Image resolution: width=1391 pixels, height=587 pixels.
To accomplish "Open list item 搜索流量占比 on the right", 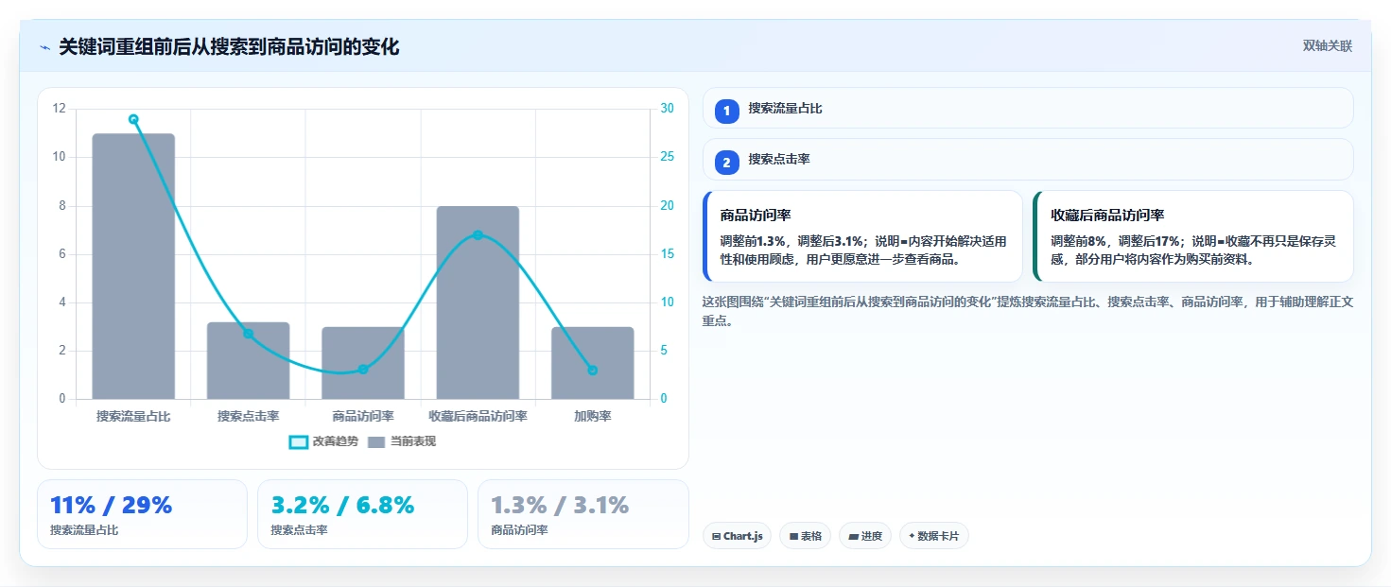I will (1028, 109).
